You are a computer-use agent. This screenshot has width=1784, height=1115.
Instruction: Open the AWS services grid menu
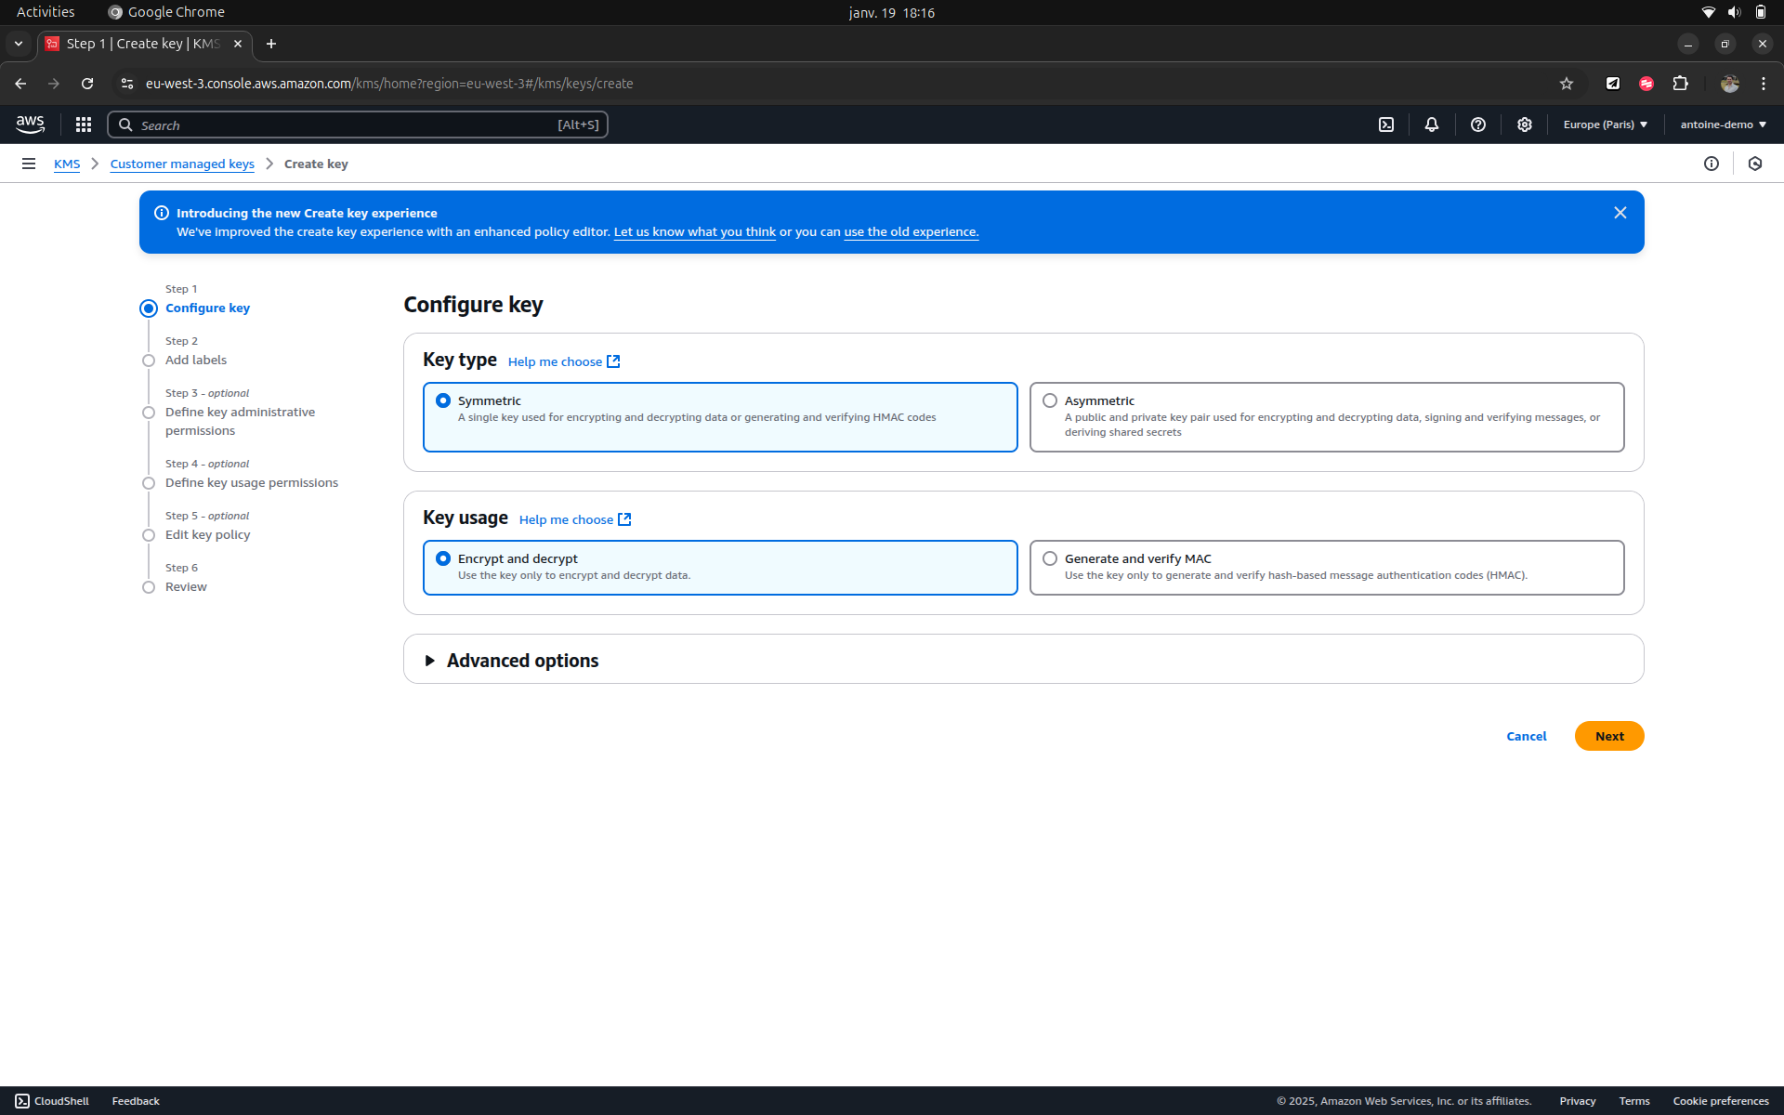point(84,125)
